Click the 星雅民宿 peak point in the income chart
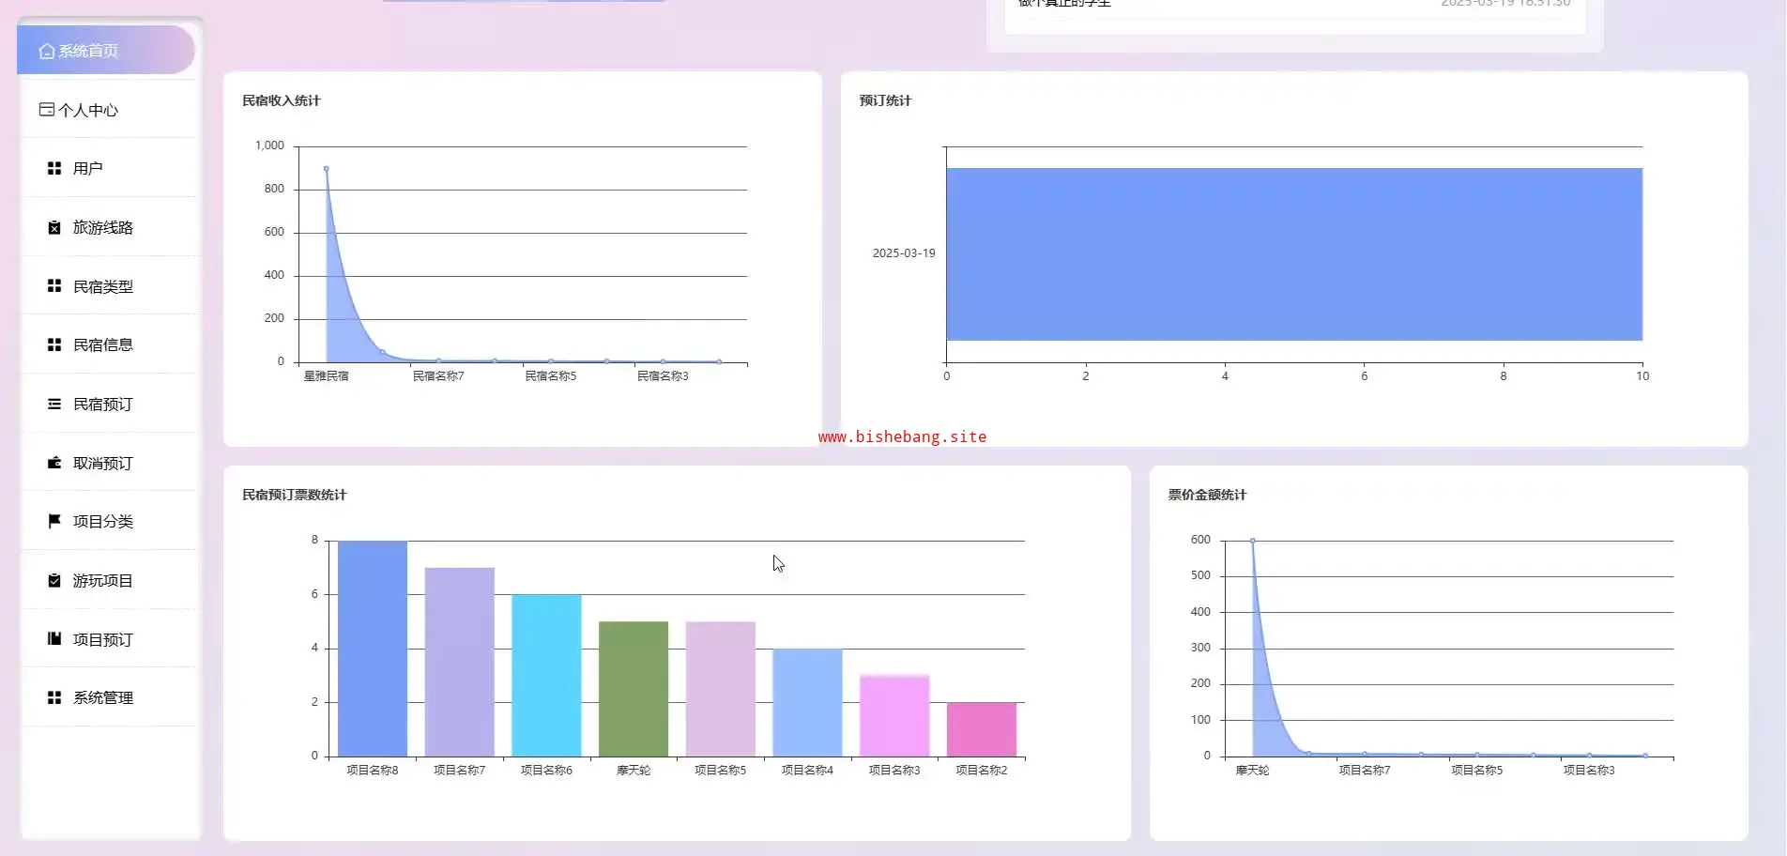Screen dimensions: 1787x856 click(327, 169)
